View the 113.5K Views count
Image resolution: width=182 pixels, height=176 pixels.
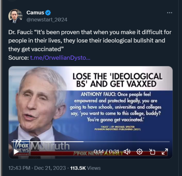pyautogui.click(x=86, y=168)
